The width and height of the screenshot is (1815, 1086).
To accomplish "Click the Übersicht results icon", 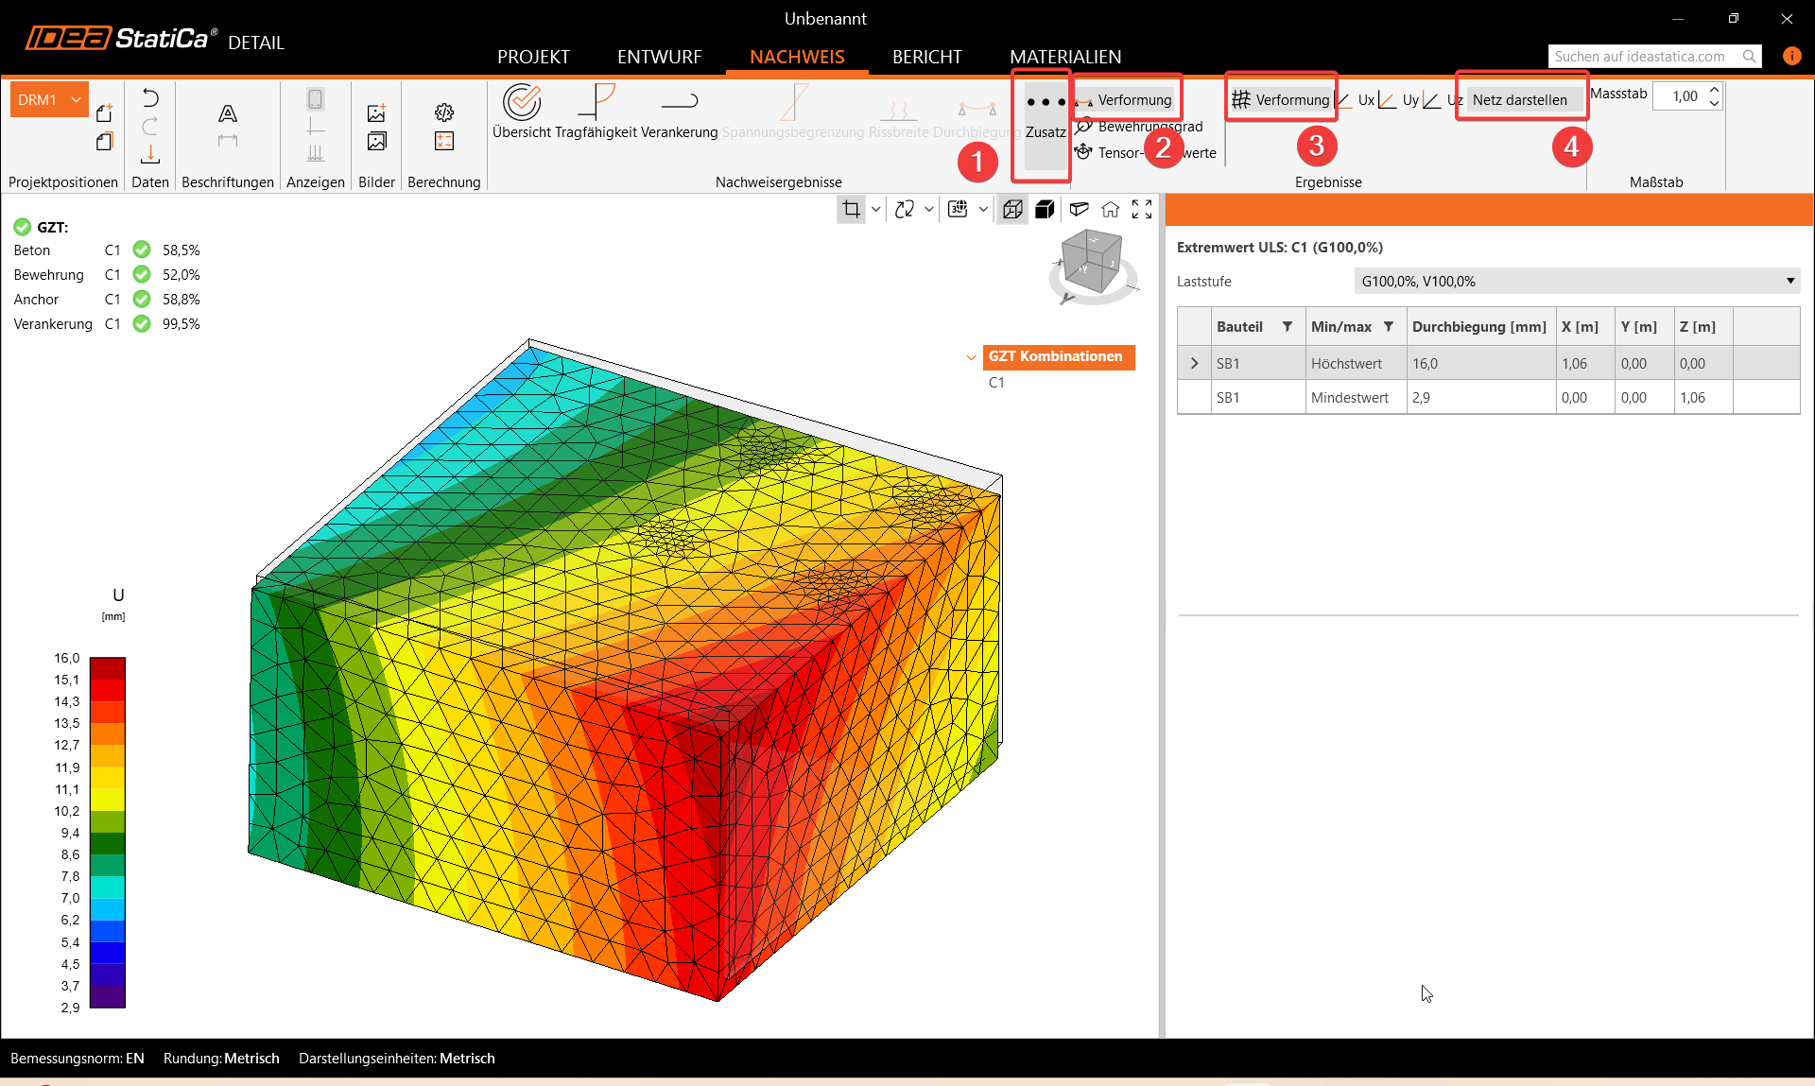I will coord(521,103).
